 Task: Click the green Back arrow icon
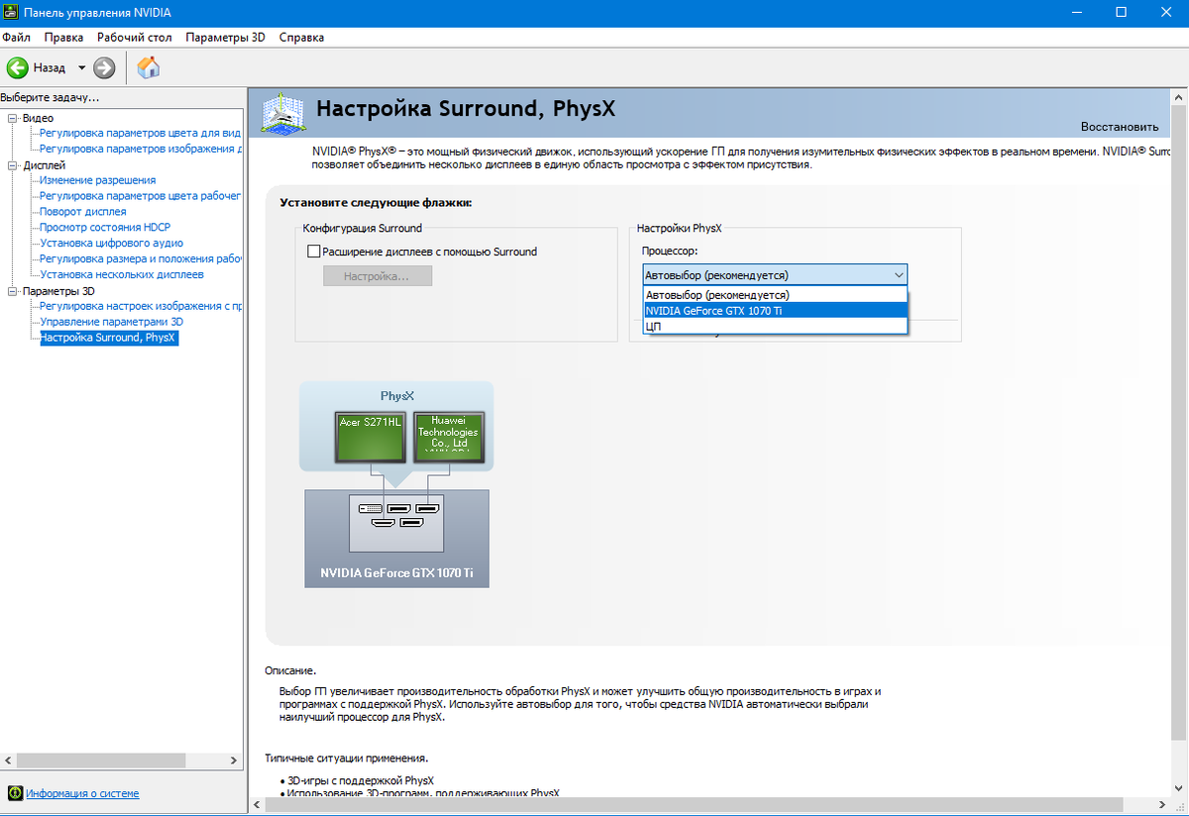(x=17, y=68)
